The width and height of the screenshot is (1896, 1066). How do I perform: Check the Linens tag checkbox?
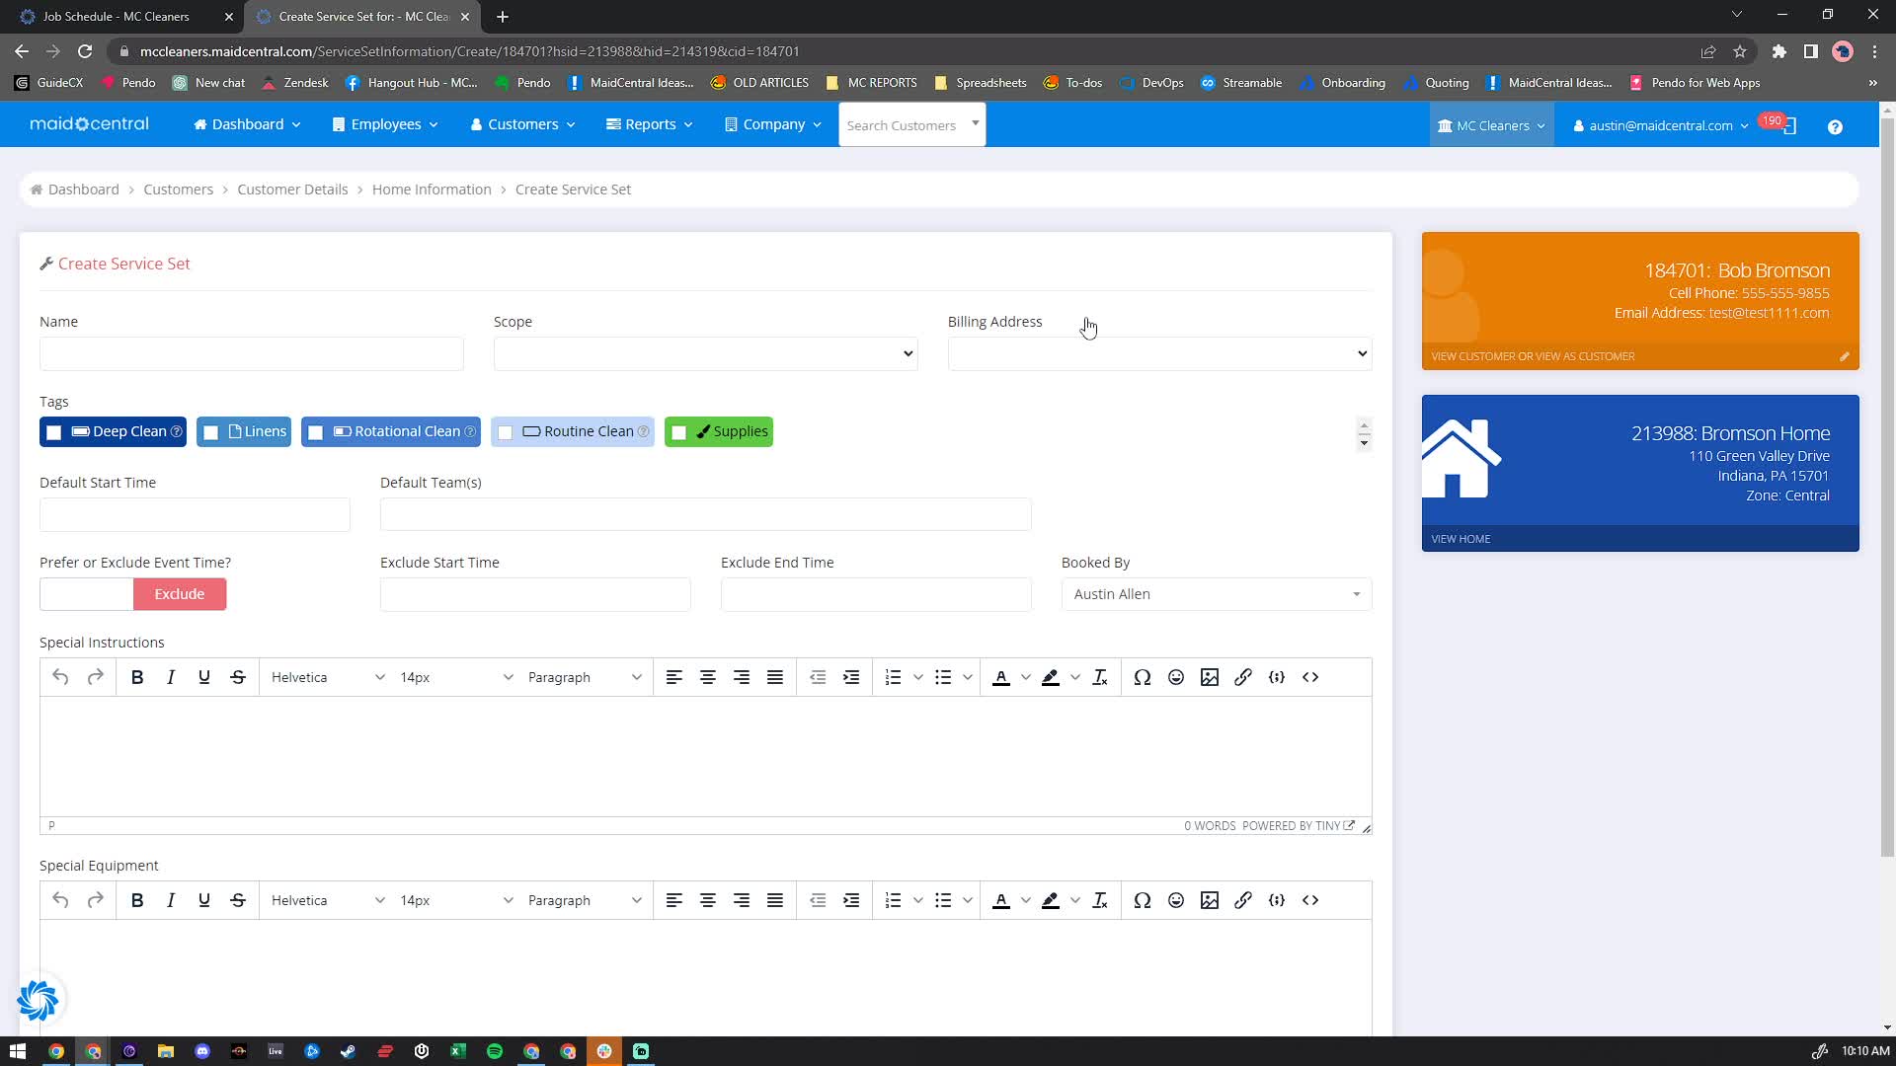pyautogui.click(x=211, y=432)
